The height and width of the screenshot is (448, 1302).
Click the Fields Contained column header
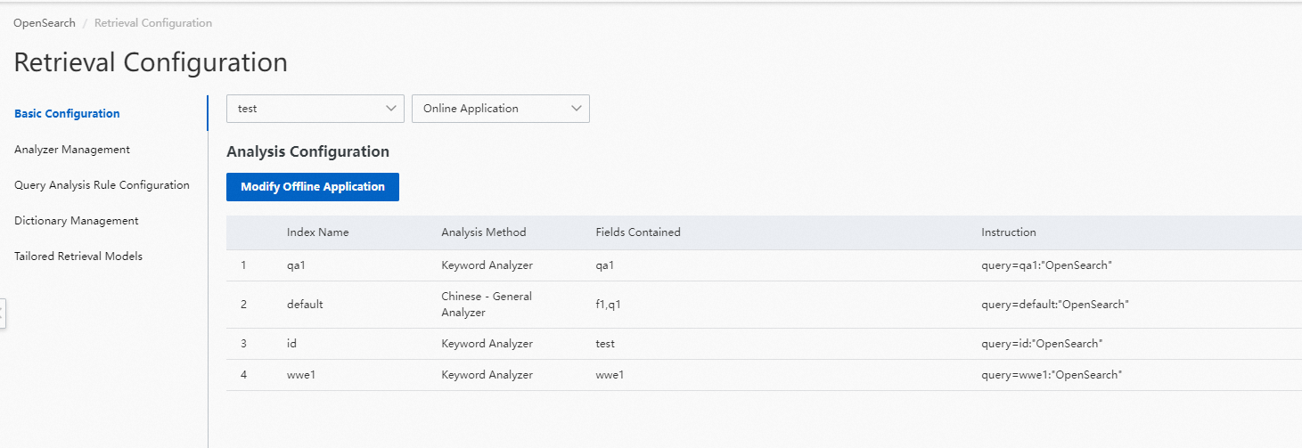(x=638, y=232)
